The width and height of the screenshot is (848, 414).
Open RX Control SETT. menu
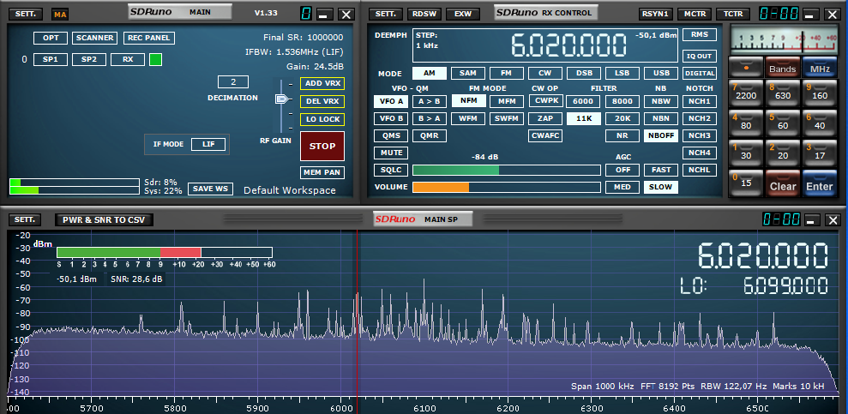(386, 14)
